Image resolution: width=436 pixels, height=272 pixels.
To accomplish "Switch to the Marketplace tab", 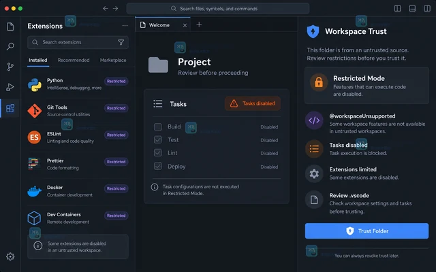I will tap(113, 60).
